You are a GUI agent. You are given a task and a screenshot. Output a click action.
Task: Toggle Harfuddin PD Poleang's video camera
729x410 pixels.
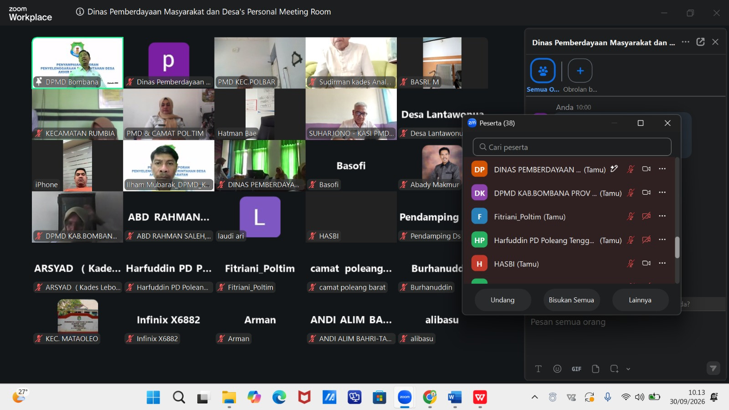(646, 240)
